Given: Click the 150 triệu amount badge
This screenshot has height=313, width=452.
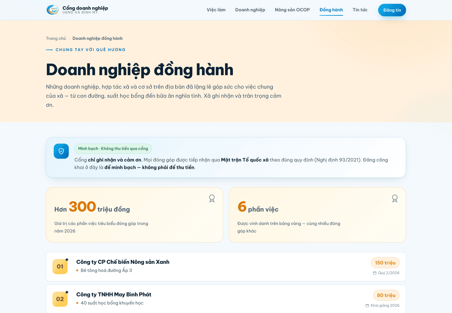Looking at the screenshot, I should [385, 263].
